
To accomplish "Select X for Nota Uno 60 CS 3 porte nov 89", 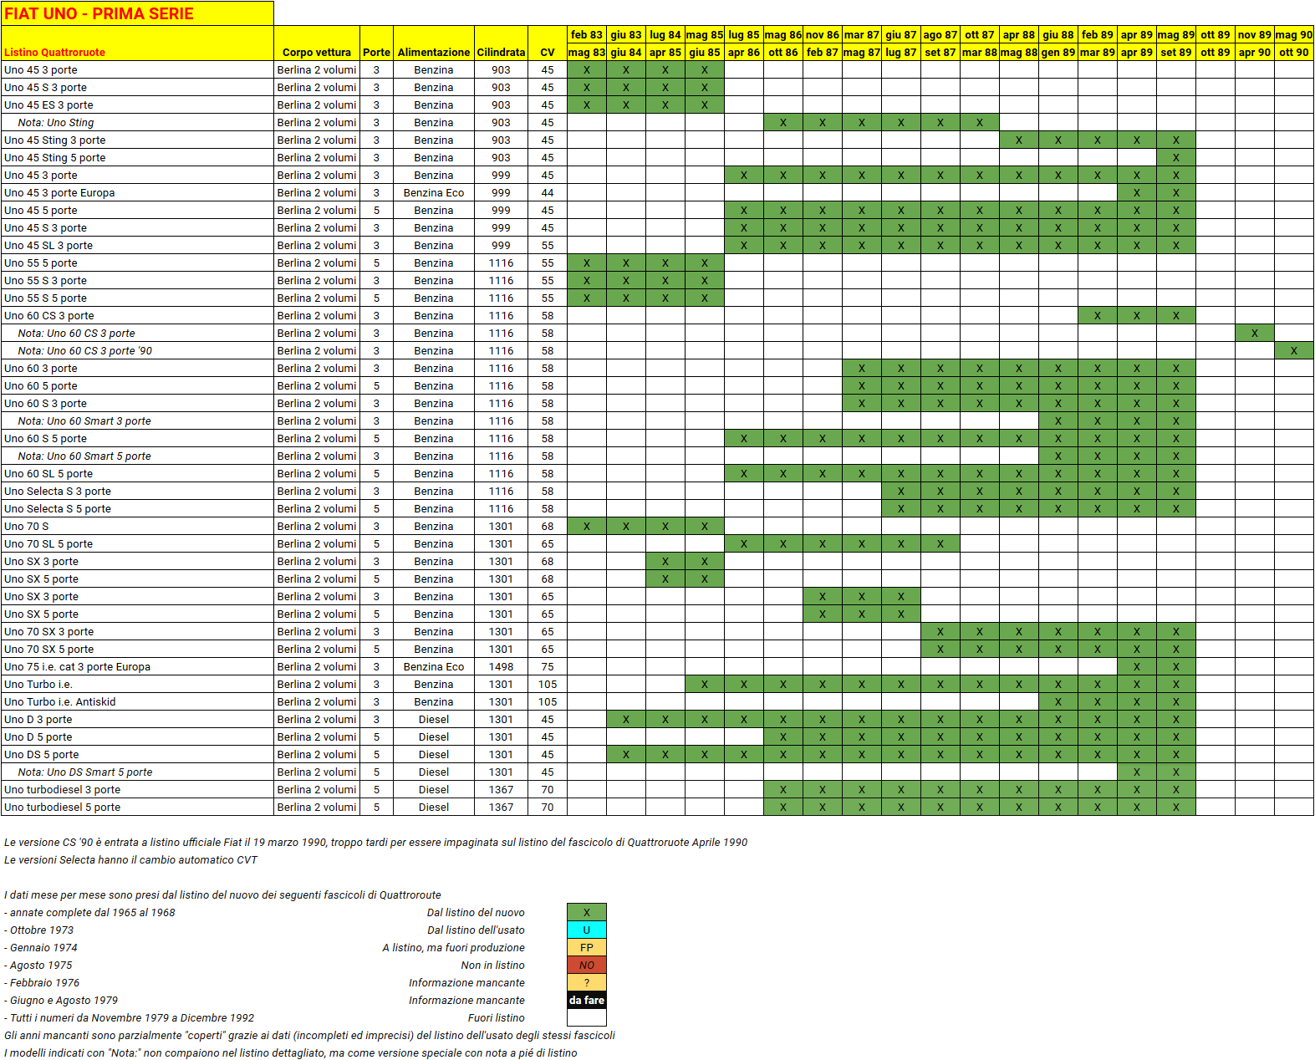I will (x=1254, y=333).
